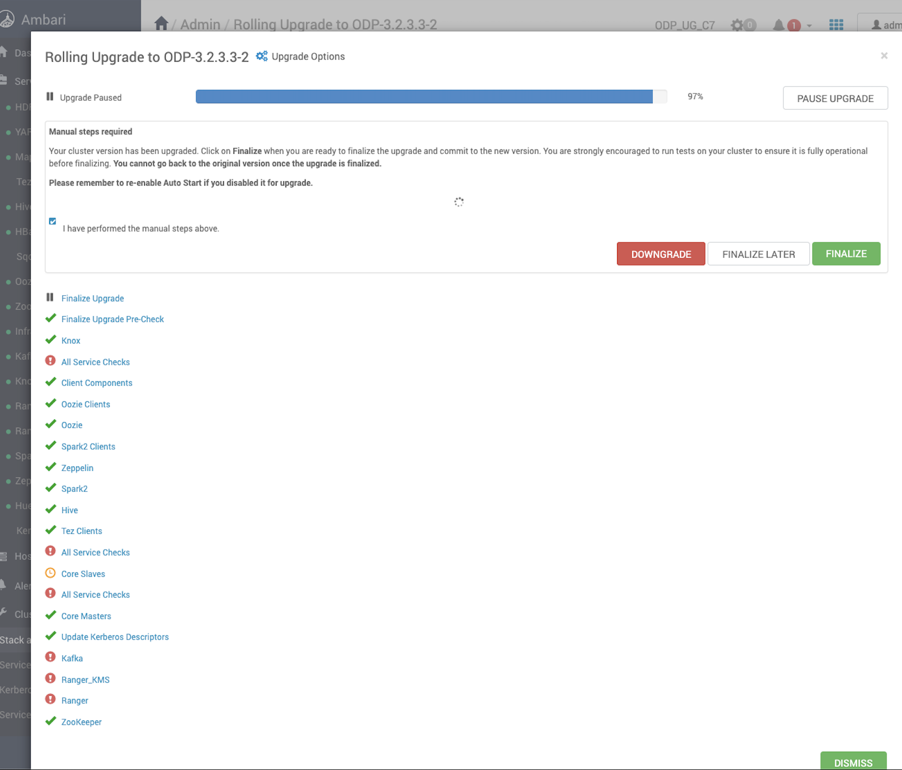Image resolution: width=902 pixels, height=770 pixels.
Task: Open the Finalize Upgrade Pre-Check step
Action: tap(112, 319)
